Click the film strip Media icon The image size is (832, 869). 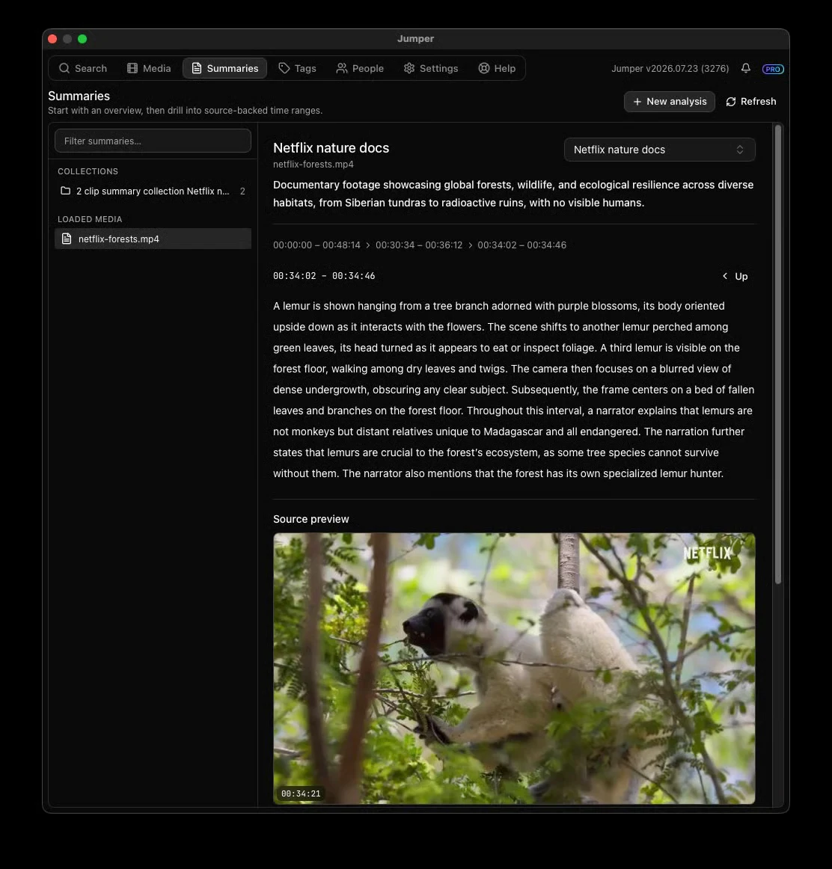[132, 68]
